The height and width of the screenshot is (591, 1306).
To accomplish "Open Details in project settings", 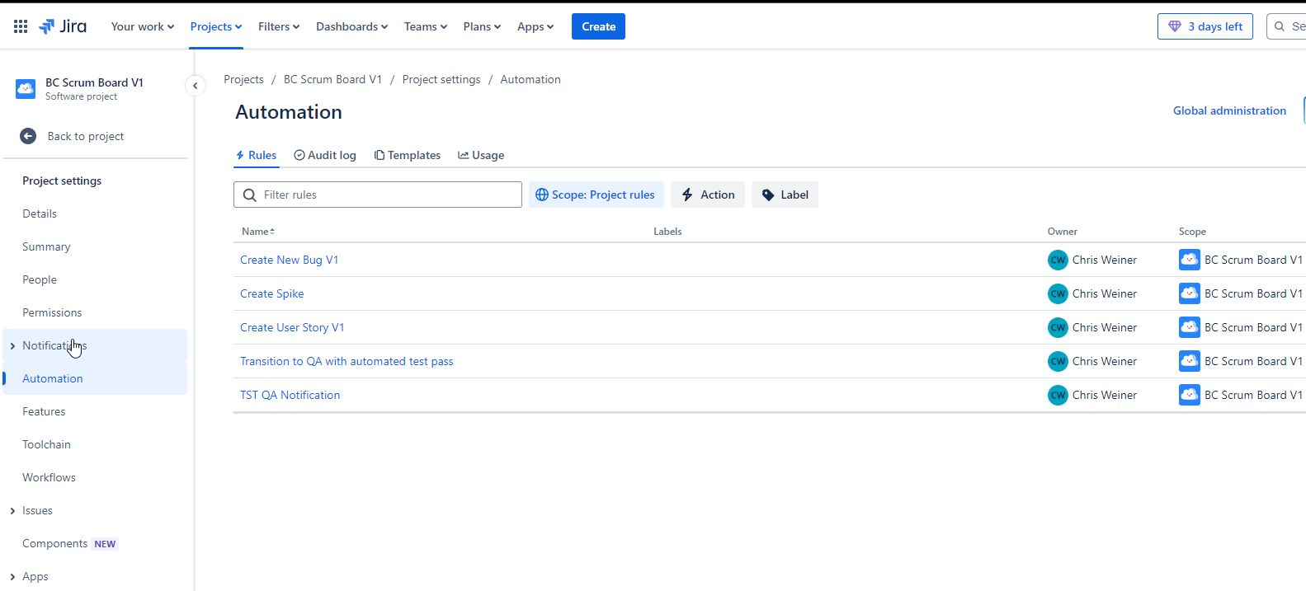I will 40,213.
